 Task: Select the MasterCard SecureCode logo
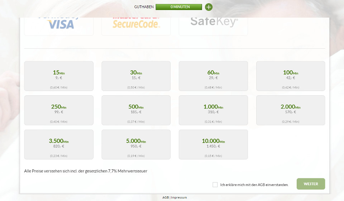[136, 24]
